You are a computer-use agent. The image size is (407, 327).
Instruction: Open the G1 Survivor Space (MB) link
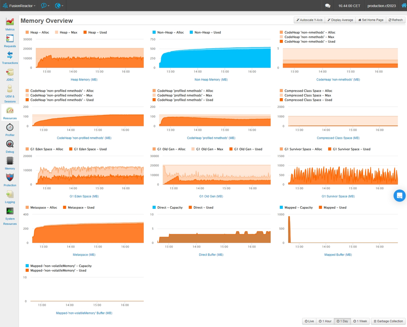(338, 196)
